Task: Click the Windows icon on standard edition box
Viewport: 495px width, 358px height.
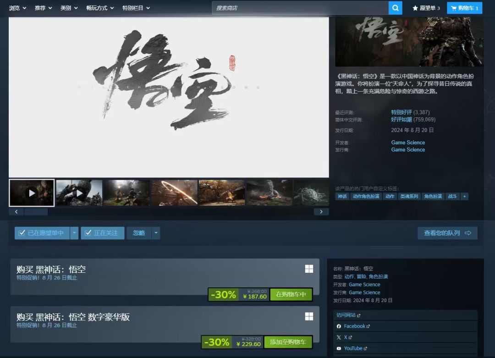Action: click(x=309, y=269)
